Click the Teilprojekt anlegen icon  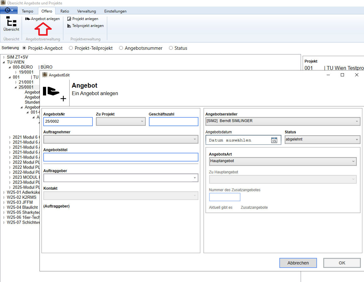coord(69,26)
